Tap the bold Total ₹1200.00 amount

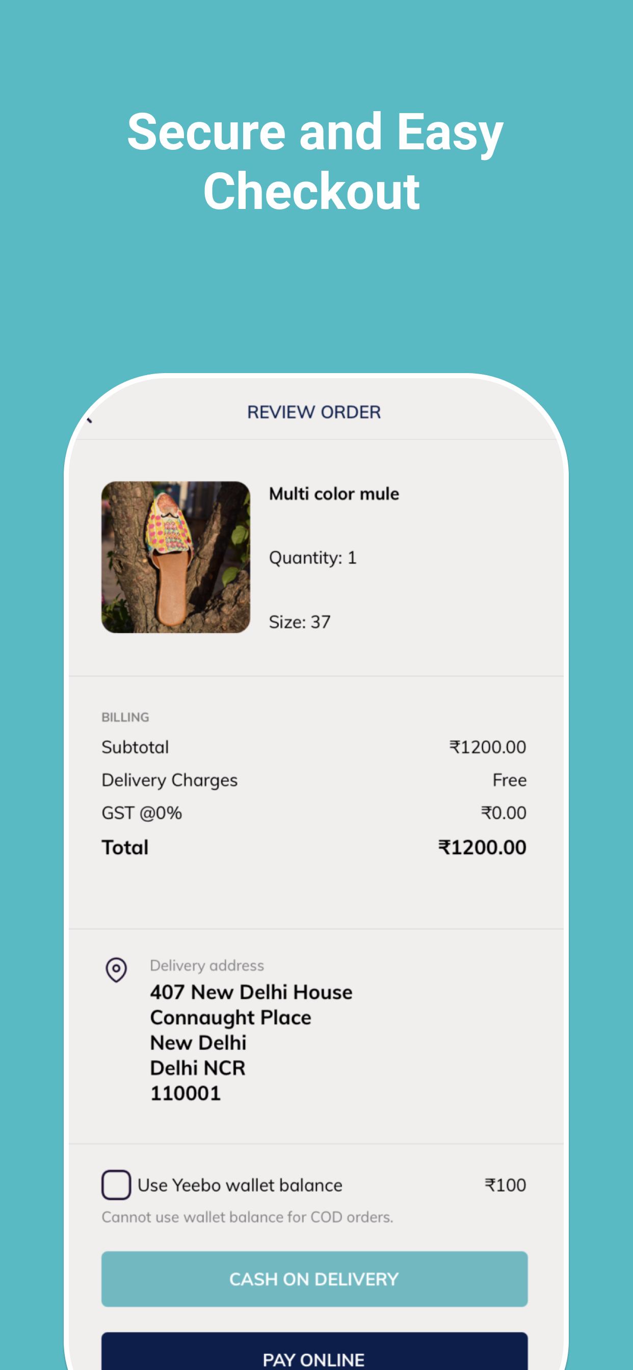coord(482,847)
